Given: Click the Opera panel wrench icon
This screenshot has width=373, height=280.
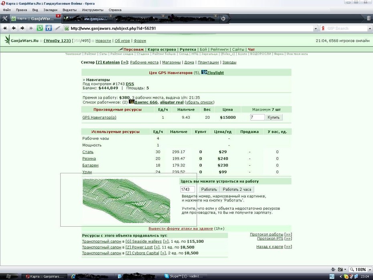Looking at the screenshot, I should (5, 18).
